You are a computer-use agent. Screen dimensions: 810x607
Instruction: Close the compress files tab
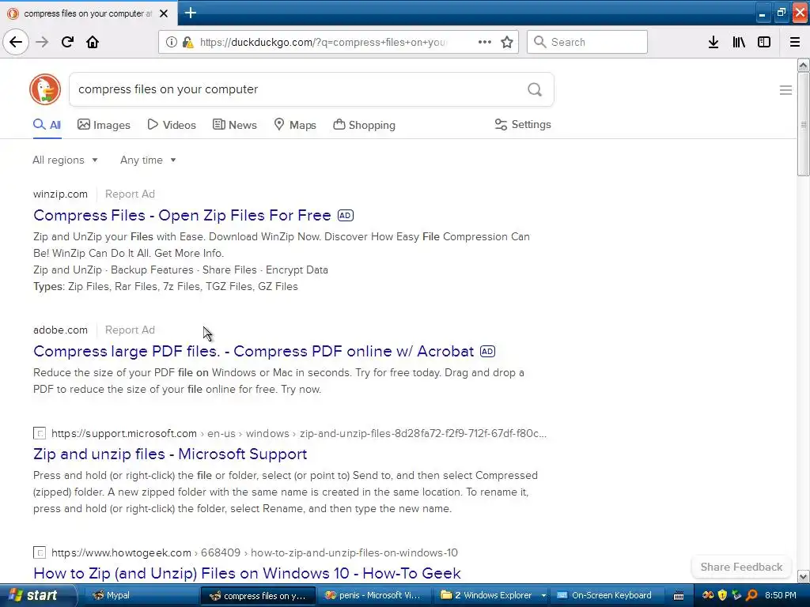164,13
